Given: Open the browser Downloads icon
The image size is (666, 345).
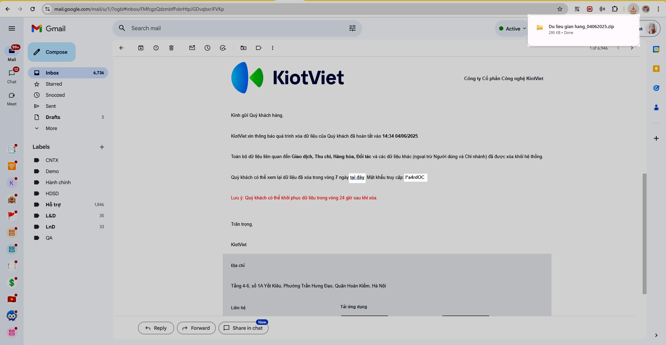Looking at the screenshot, I should point(633,9).
